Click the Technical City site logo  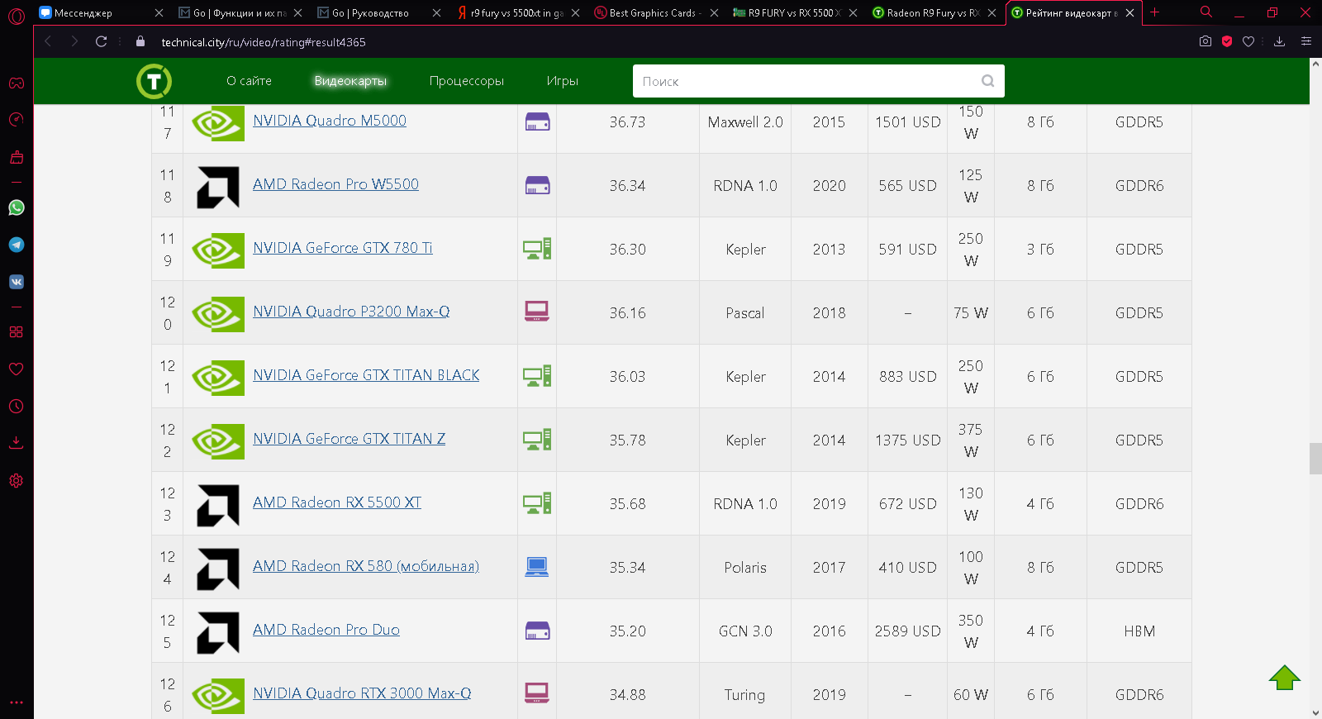click(x=154, y=81)
